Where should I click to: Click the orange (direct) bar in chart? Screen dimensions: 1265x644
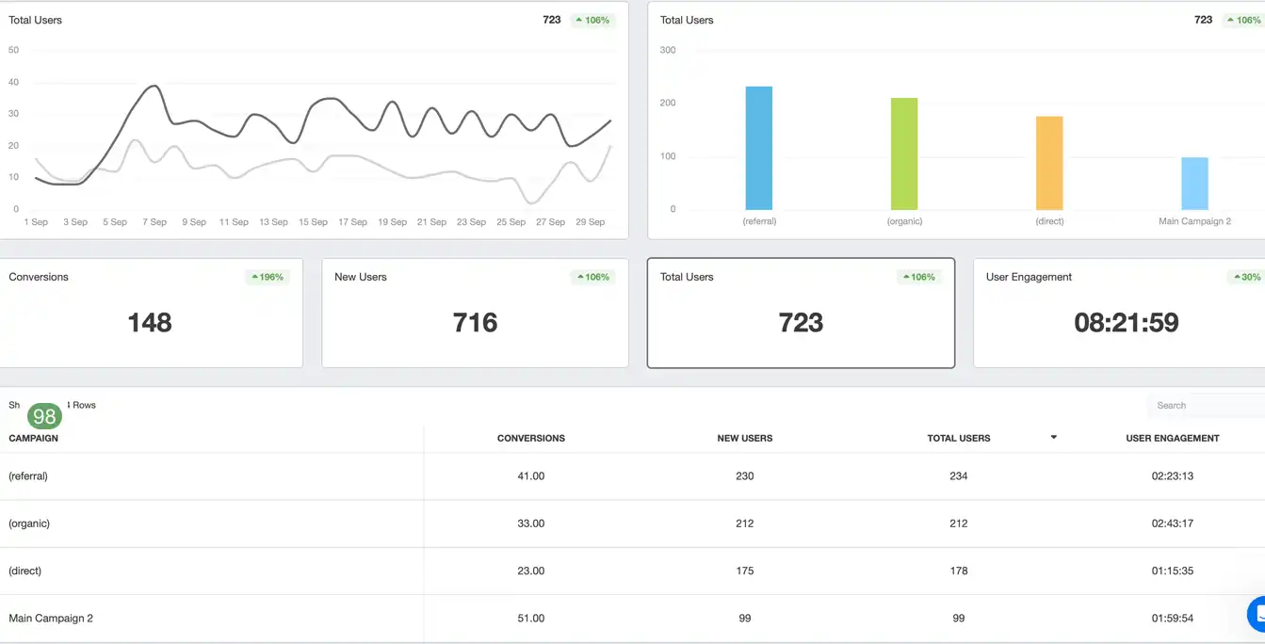(1049, 163)
